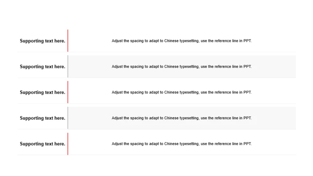Viewport: 313px width, 176px height.
Task: Click the gray vertical bar in the fourth row
Action: tap(68, 118)
